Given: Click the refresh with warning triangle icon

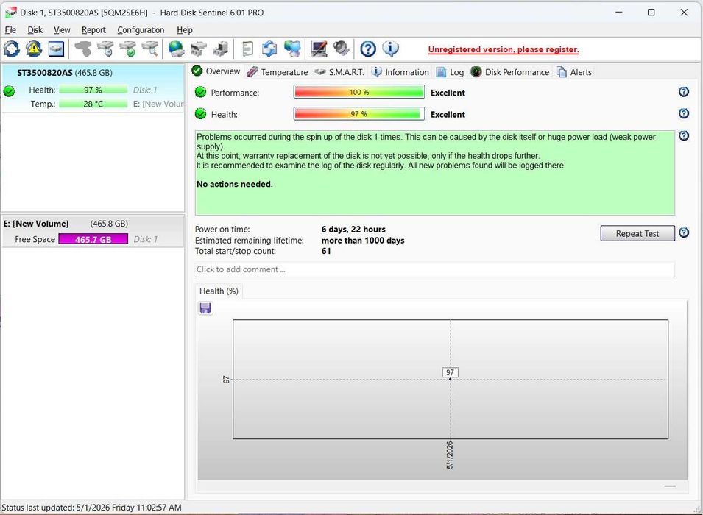Looking at the screenshot, I should click(x=34, y=49).
